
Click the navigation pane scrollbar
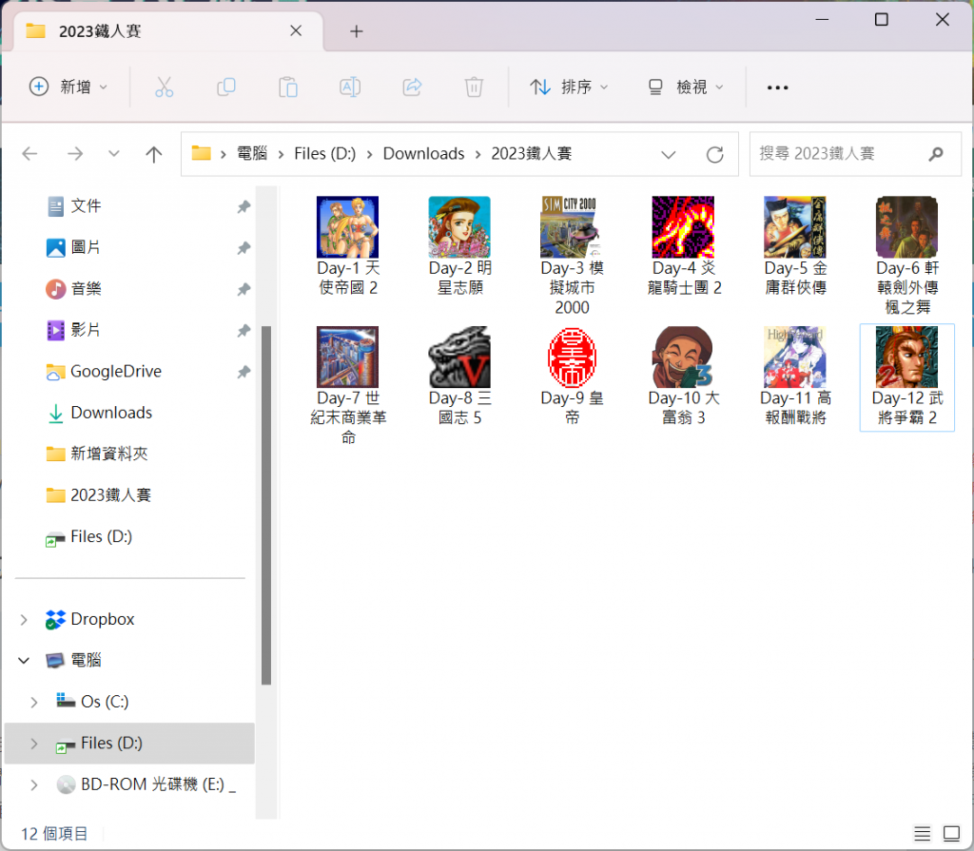click(266, 505)
